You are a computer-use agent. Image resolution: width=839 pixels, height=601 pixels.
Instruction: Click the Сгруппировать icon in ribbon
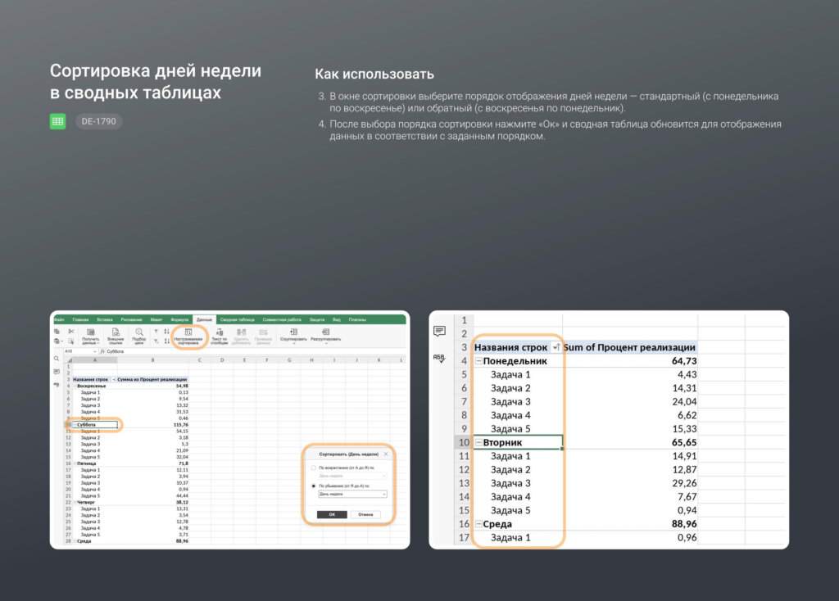tap(293, 334)
